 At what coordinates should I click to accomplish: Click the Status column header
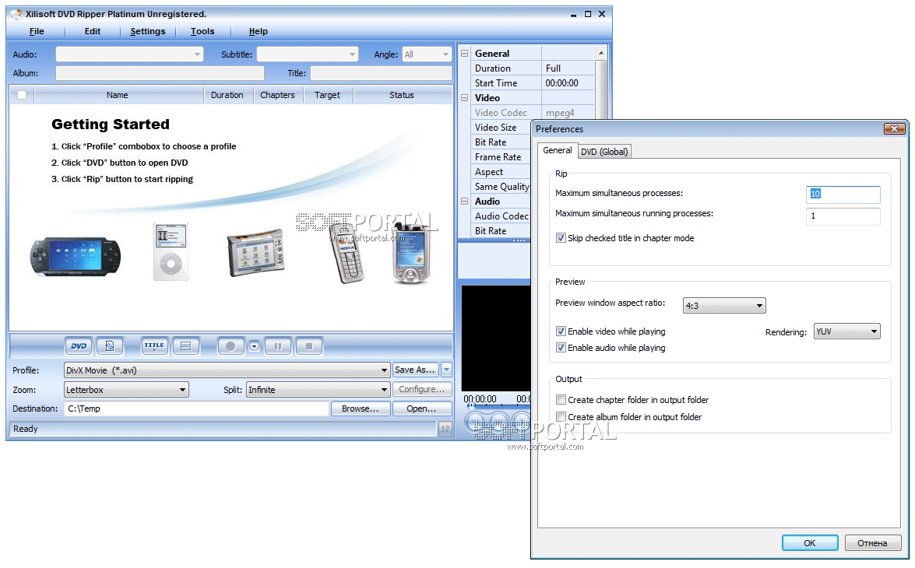(x=402, y=95)
